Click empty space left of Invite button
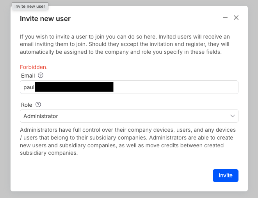Screen dimensions: 258x198 pyautogui.click(x=117, y=175)
